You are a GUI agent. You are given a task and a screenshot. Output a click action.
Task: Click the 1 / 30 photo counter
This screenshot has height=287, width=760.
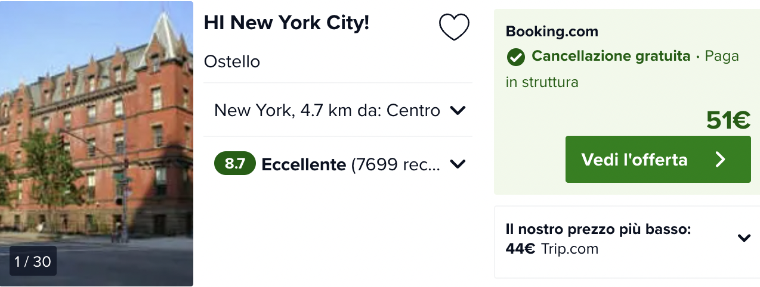click(x=33, y=261)
